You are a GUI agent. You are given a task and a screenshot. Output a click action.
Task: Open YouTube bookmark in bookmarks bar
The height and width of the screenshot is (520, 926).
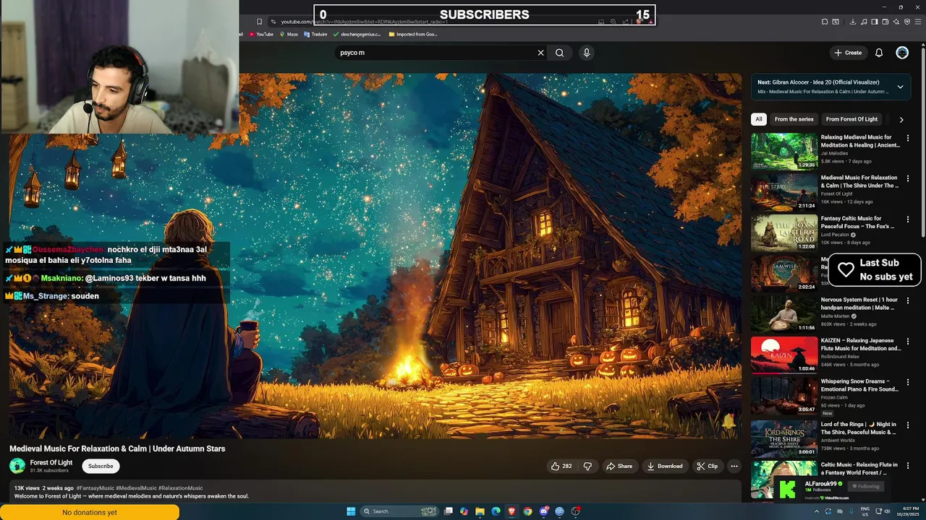point(261,34)
